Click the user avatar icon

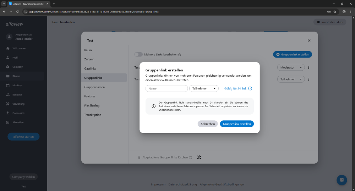[x=9, y=37]
